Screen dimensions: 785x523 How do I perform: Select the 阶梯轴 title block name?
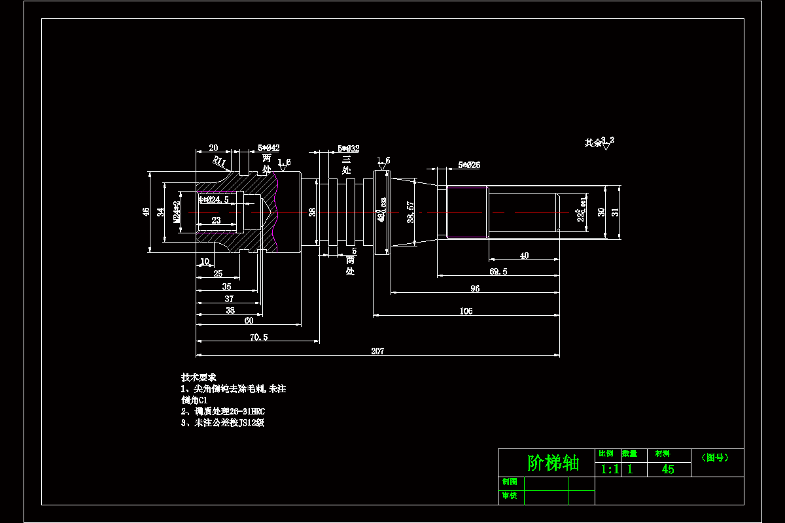(x=553, y=463)
